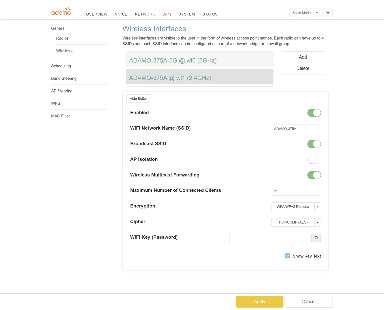Go to the Band Steering section
The height and width of the screenshot is (310, 384).
[x=64, y=78]
